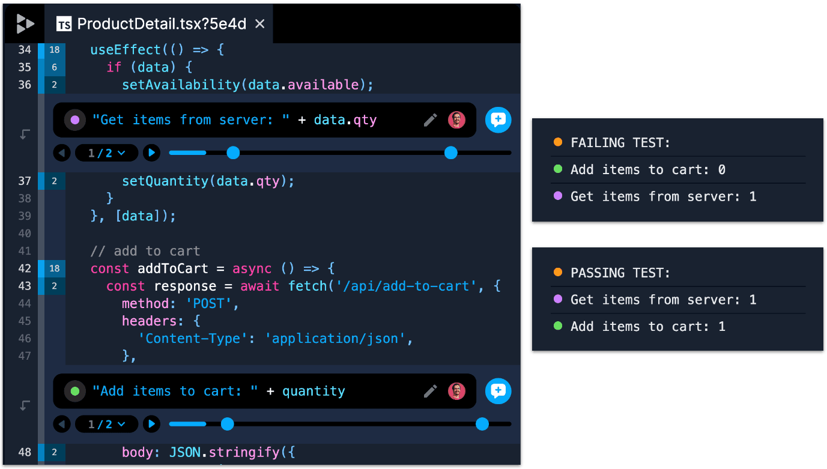Click the TS file type icon in tab
The height and width of the screenshot is (469, 827).
pos(64,24)
